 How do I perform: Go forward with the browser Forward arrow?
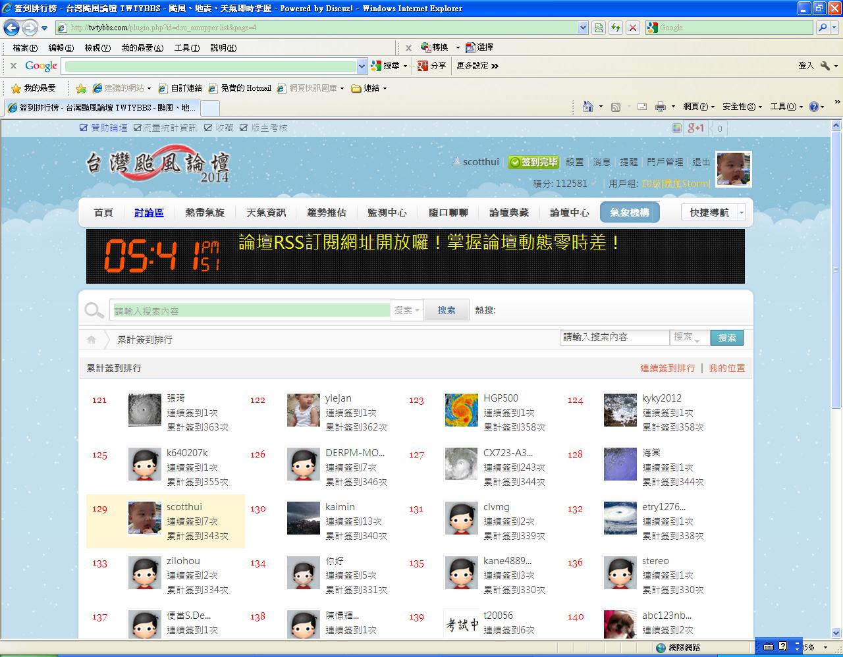point(30,28)
